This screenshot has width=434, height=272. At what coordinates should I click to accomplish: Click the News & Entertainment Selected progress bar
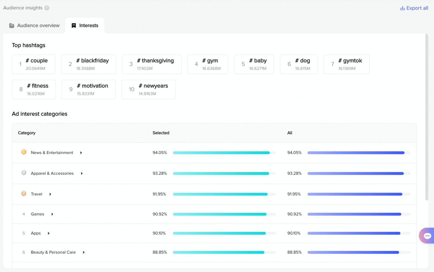pos(224,153)
